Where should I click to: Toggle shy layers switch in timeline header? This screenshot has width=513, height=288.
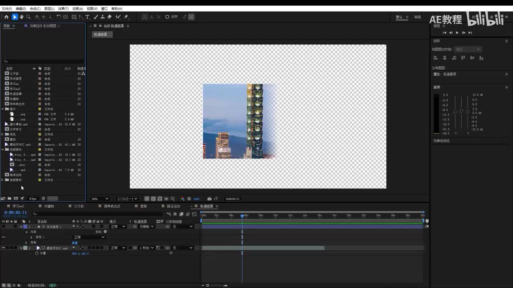(x=175, y=214)
